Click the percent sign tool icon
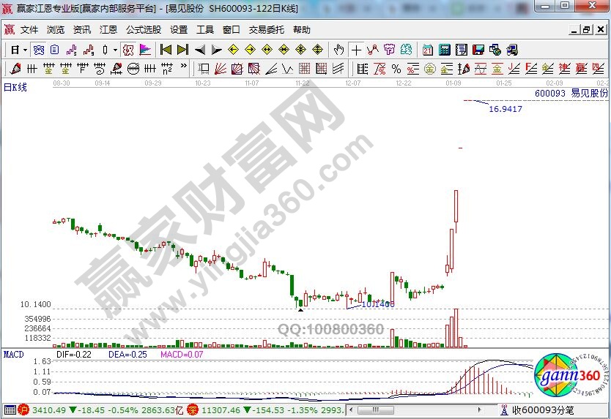 click(x=396, y=69)
